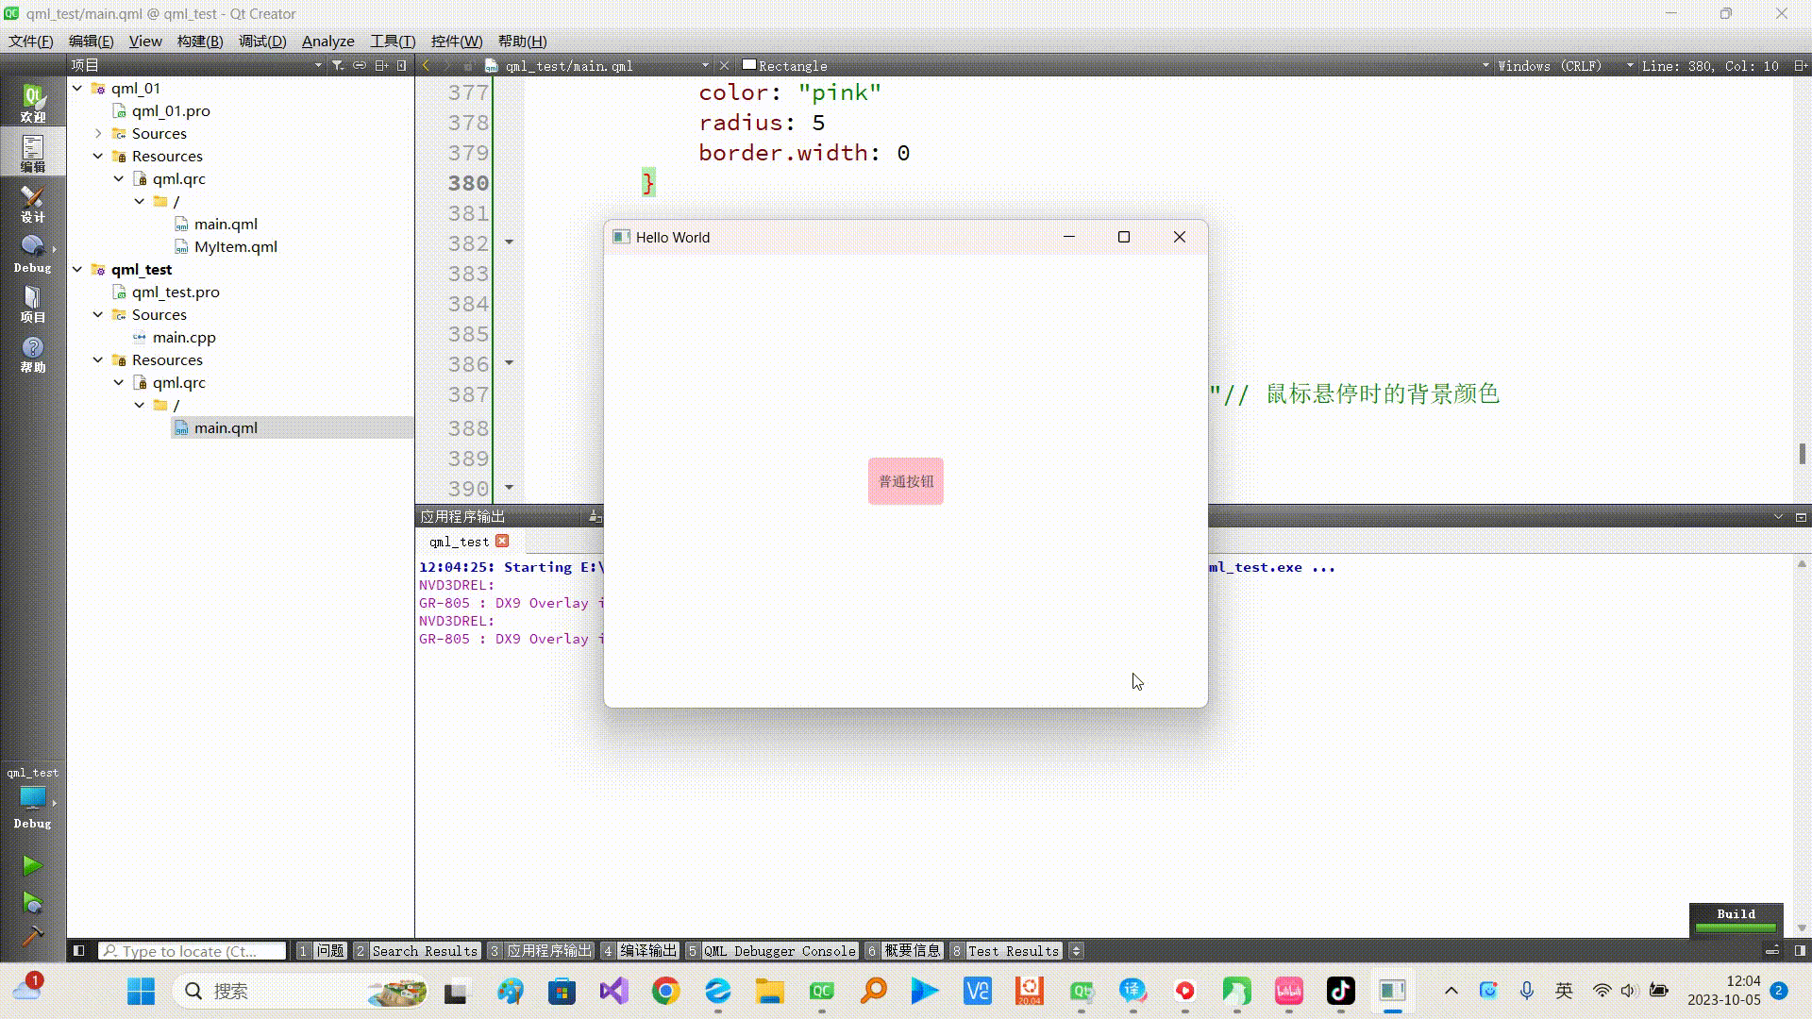The height and width of the screenshot is (1019, 1812).
Task: Click the pink 普通按钮 button
Action: coord(905,481)
